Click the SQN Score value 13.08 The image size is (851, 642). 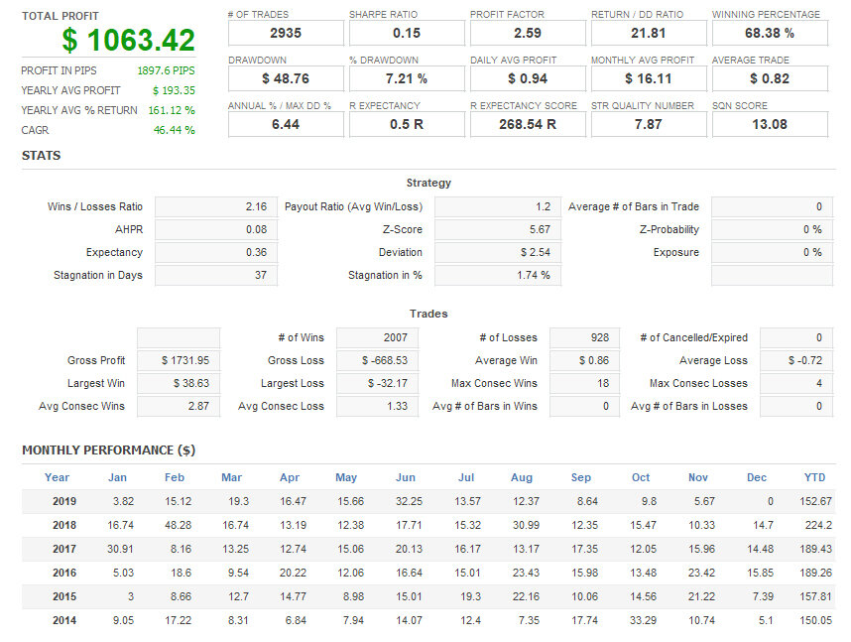tap(770, 124)
